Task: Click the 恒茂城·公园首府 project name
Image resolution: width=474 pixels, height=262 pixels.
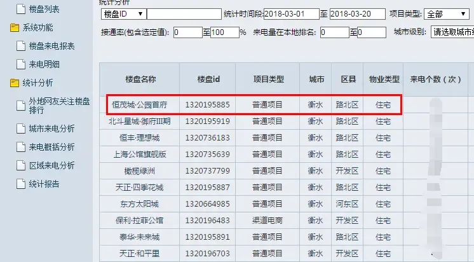Action: tap(139, 104)
